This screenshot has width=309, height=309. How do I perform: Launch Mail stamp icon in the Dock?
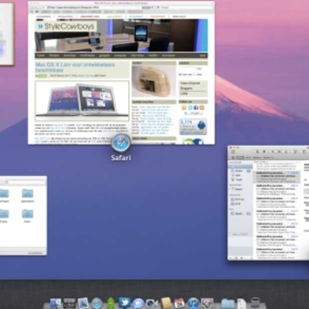tap(83, 303)
